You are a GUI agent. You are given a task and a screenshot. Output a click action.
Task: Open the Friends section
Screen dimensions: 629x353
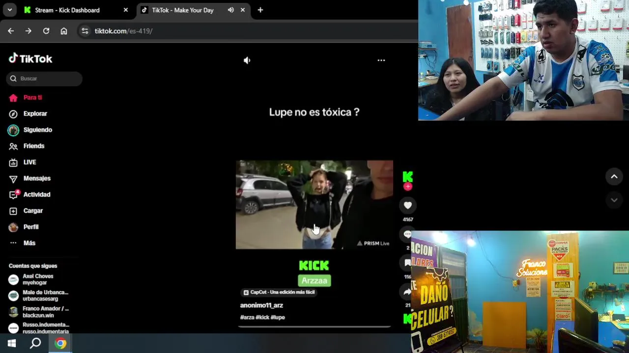34,146
